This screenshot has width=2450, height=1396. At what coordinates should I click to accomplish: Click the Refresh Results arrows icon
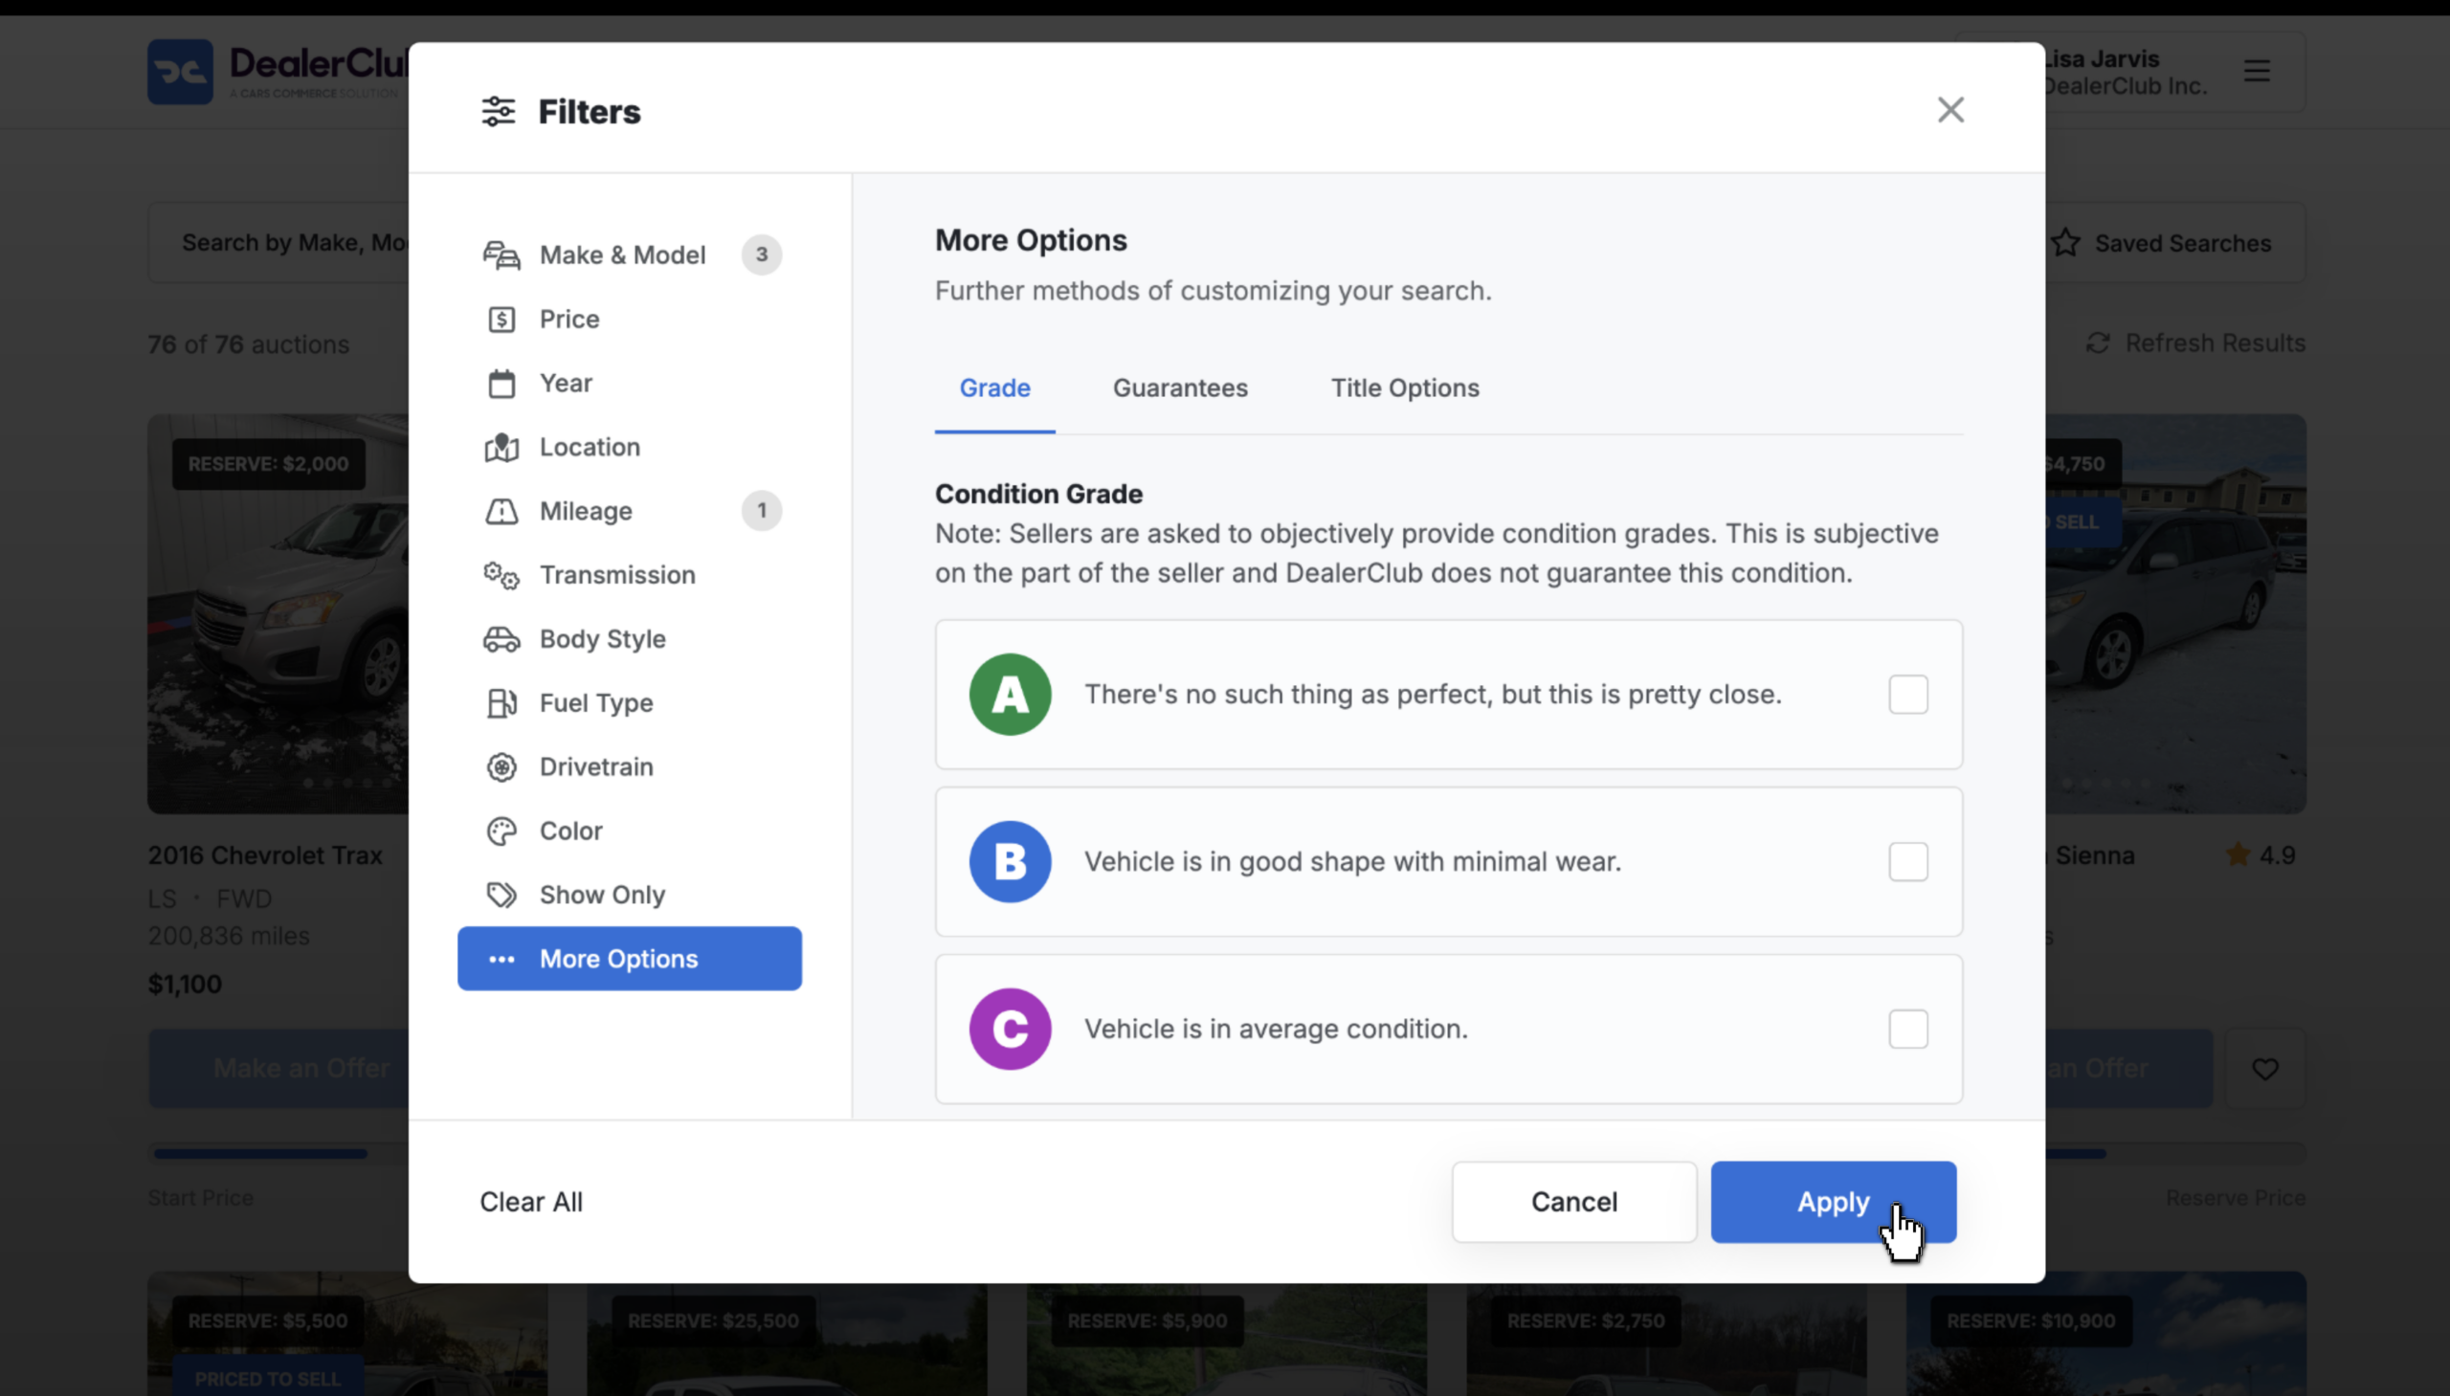click(x=2098, y=343)
